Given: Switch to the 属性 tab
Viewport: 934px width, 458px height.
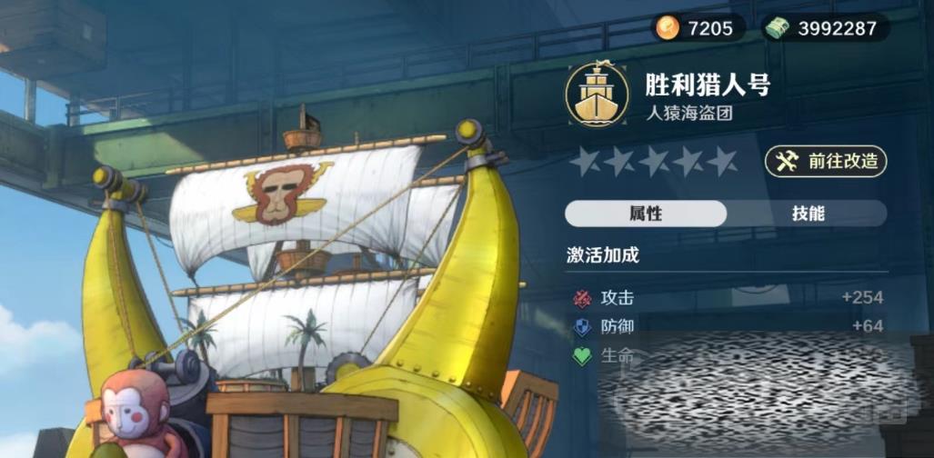Looking at the screenshot, I should [x=646, y=214].
